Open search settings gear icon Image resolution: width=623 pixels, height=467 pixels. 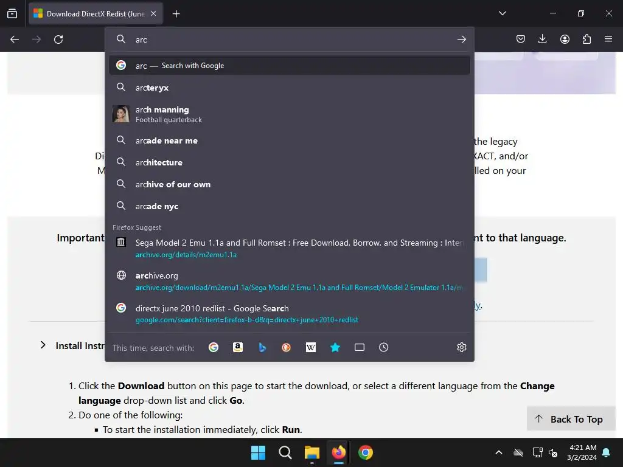(x=461, y=347)
